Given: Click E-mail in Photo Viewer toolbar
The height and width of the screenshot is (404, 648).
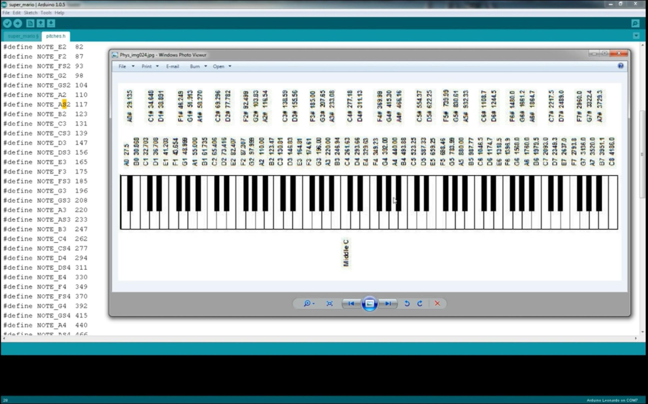Looking at the screenshot, I should pyautogui.click(x=173, y=66).
